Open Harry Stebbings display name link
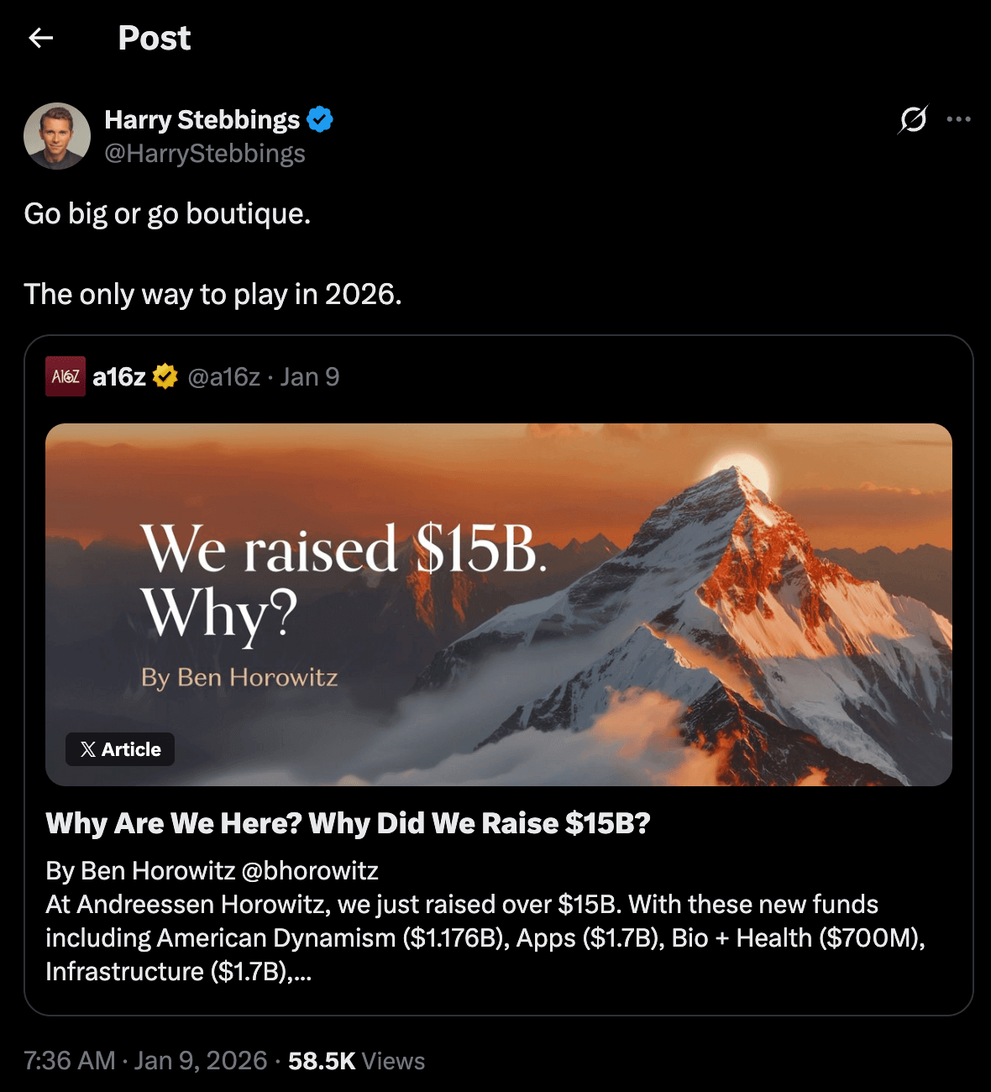991x1092 pixels. [x=202, y=120]
